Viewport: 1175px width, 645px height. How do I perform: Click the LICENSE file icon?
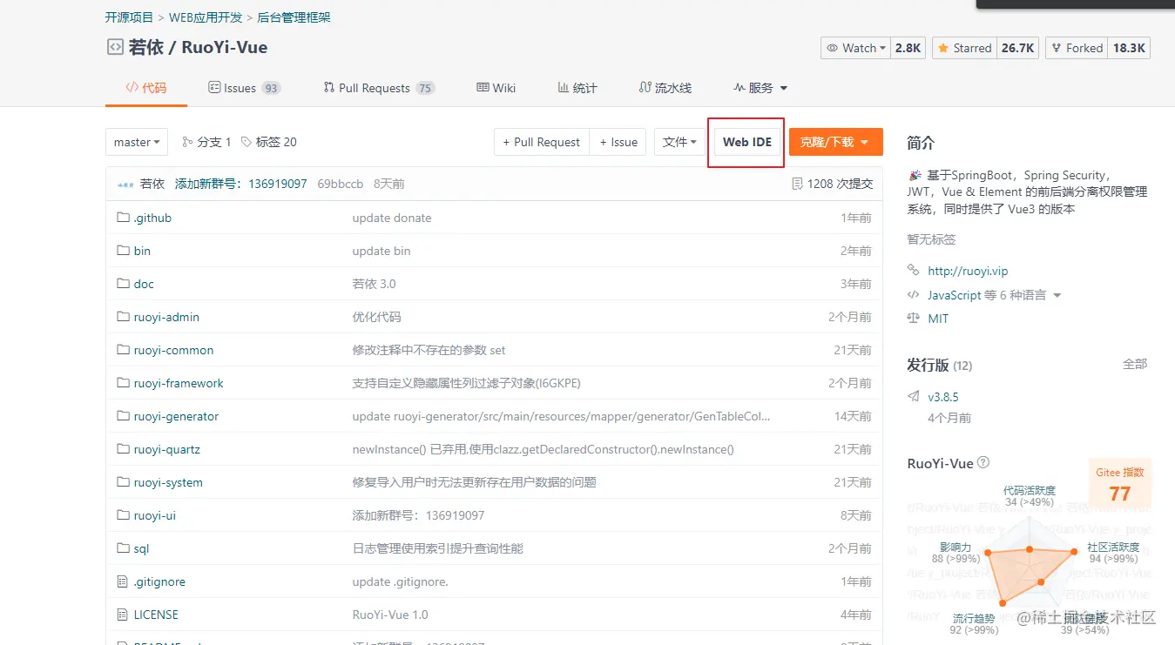click(x=123, y=615)
